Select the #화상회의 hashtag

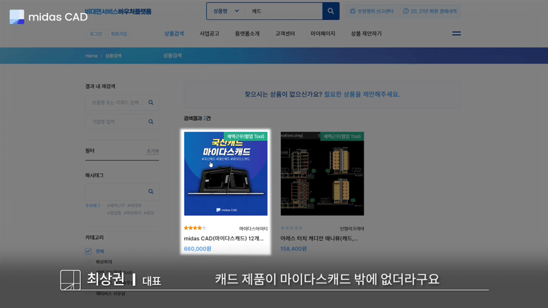(132, 213)
